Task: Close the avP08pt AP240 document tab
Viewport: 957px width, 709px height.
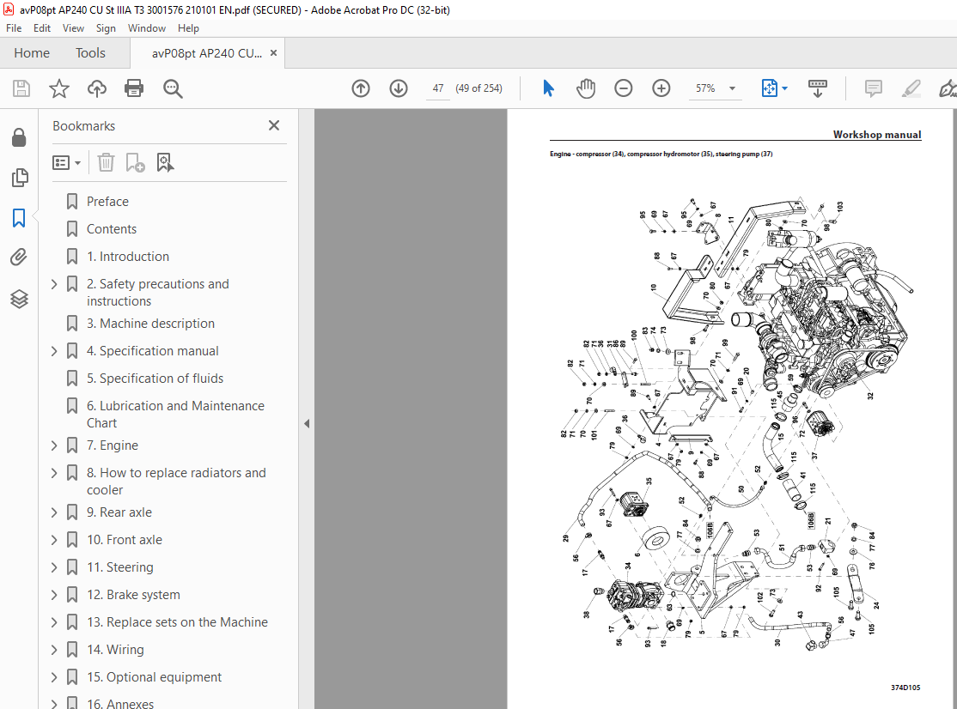Action: (273, 53)
